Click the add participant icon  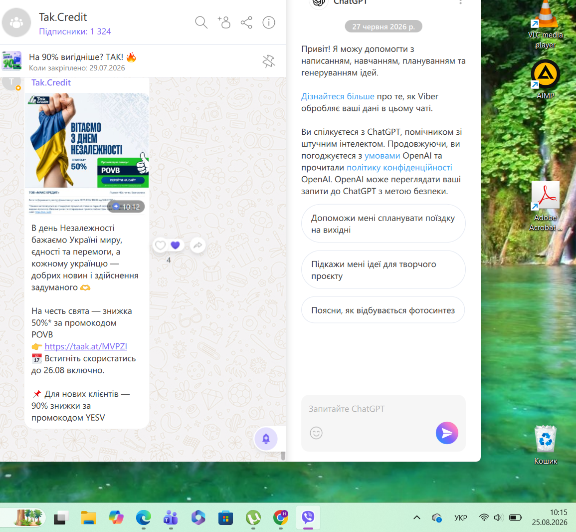tap(224, 22)
